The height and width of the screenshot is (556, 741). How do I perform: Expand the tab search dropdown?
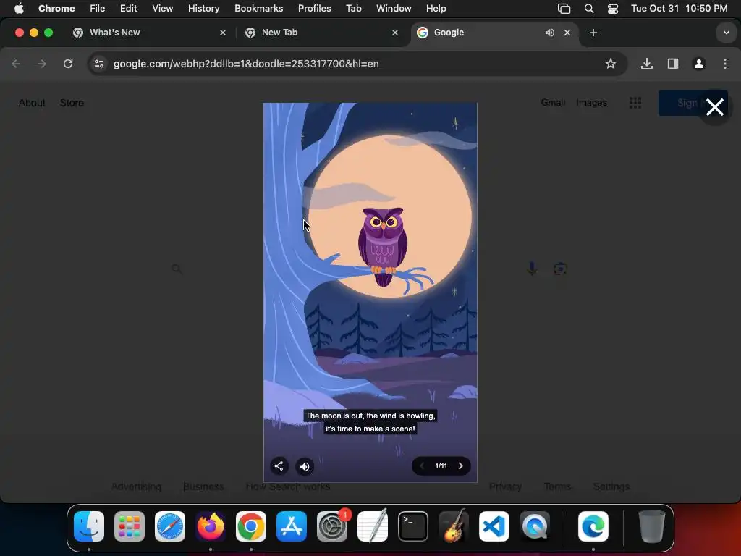(x=727, y=33)
